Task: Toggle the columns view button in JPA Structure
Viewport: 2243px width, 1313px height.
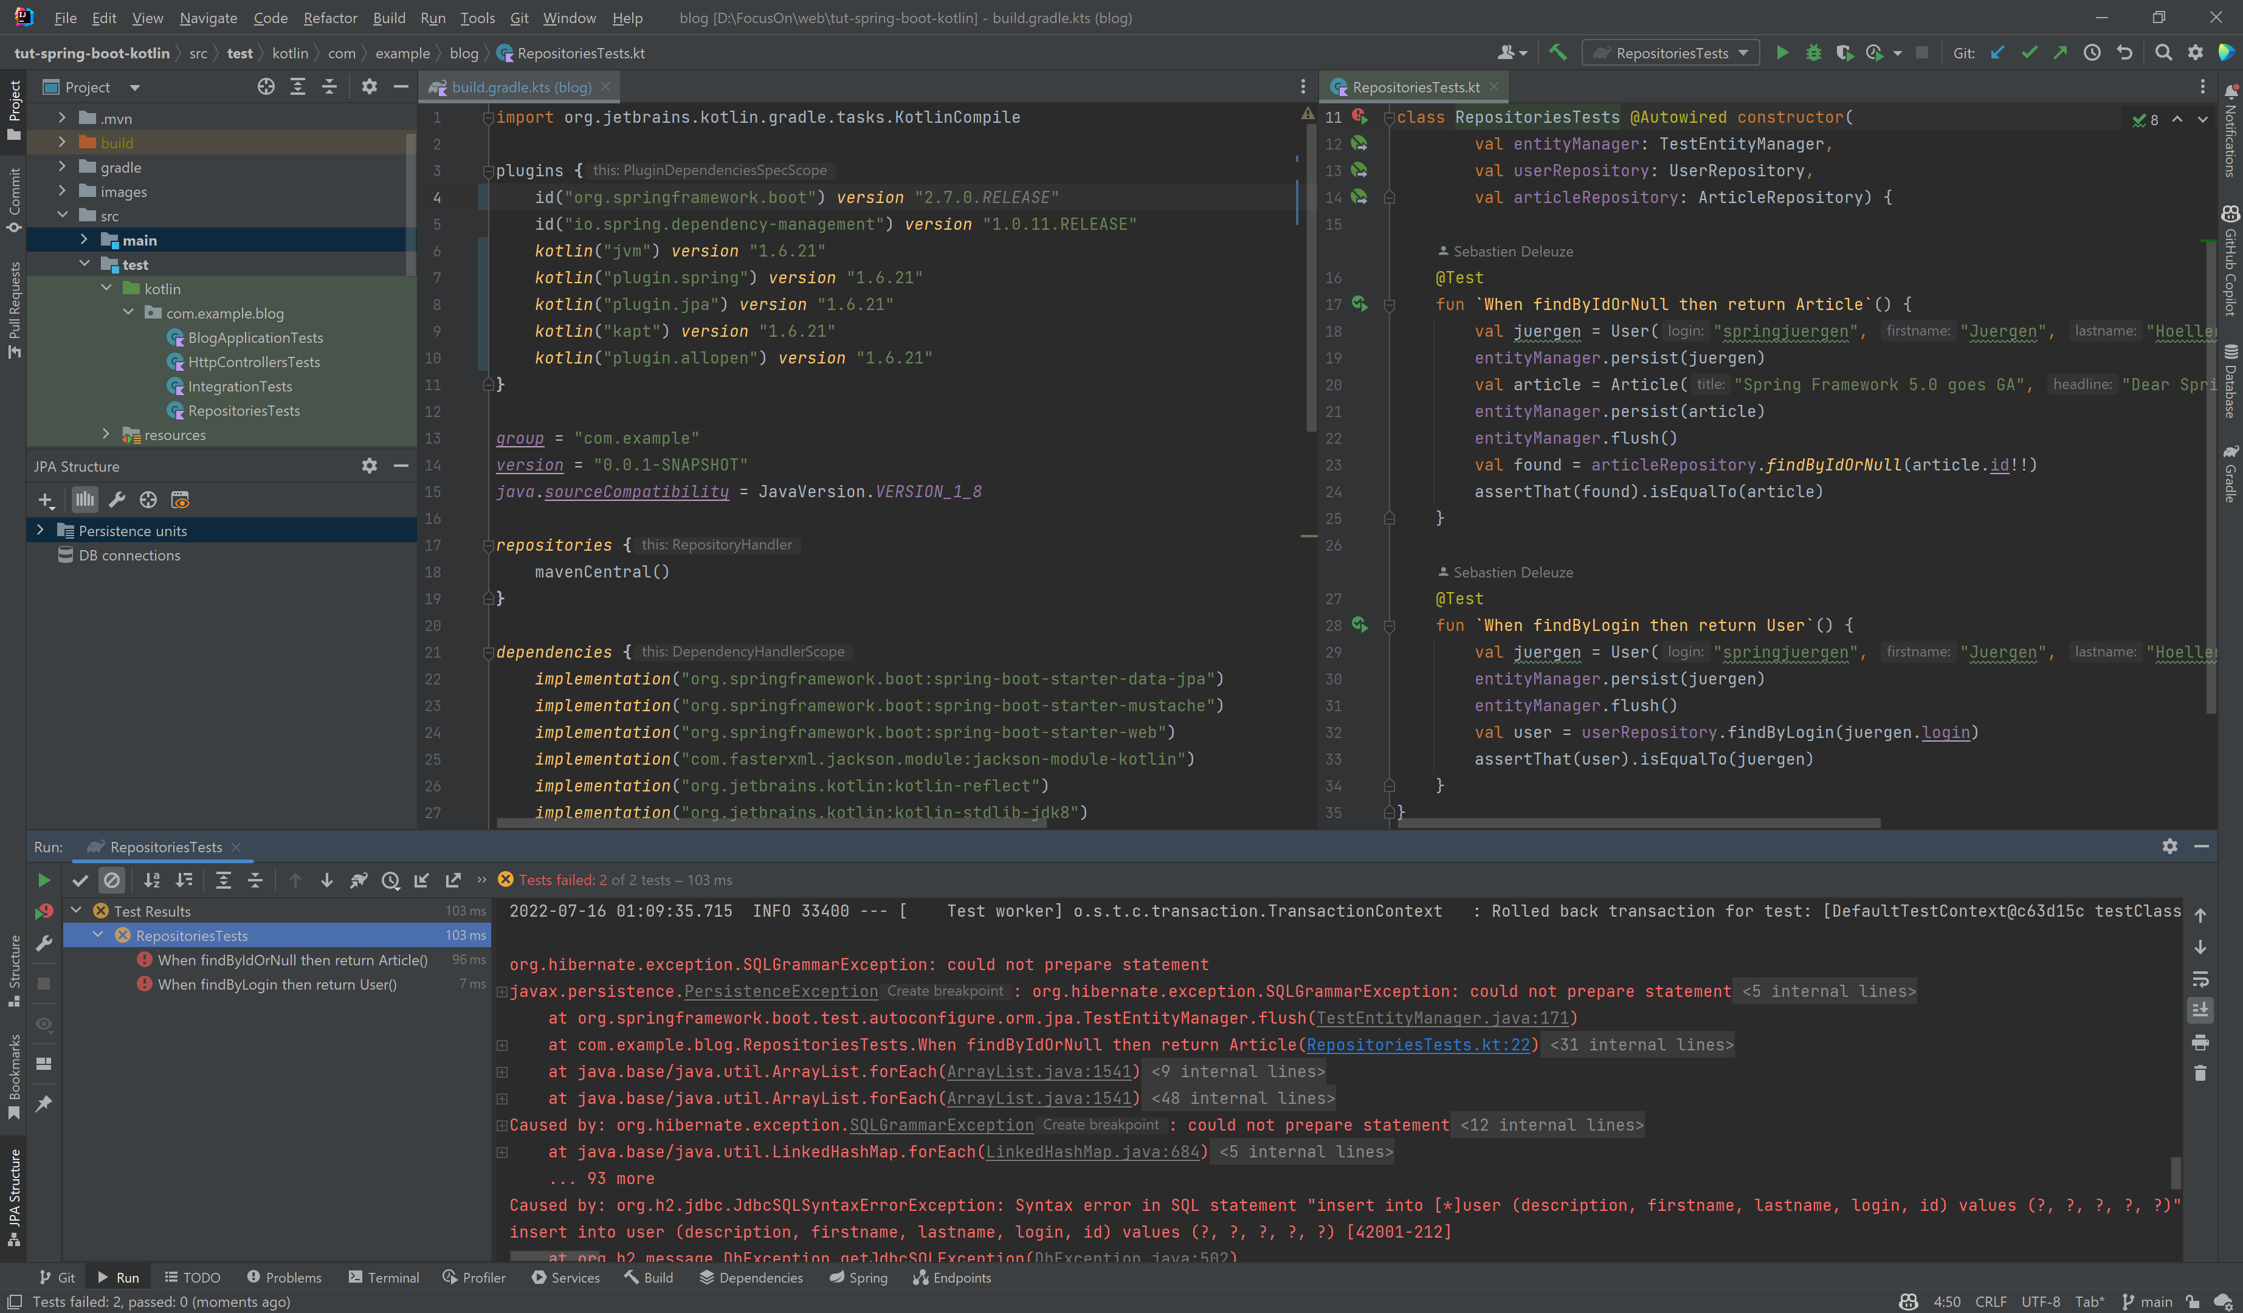Action: click(84, 500)
